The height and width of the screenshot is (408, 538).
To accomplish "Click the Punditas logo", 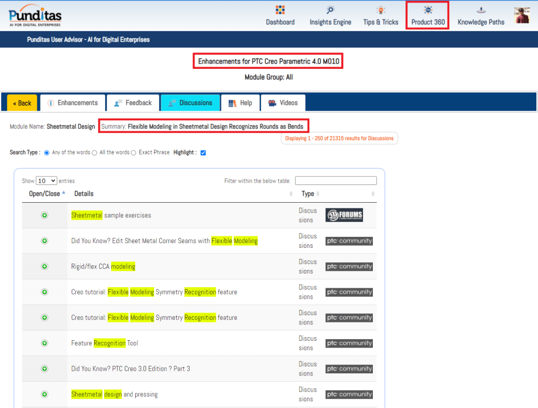I will (x=35, y=15).
